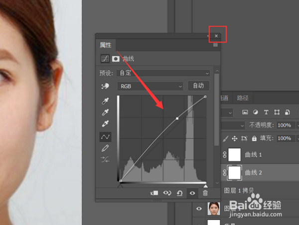Toggle visibility of the 图层 1 layer
This screenshot has width=299, height=225.
click(199, 209)
